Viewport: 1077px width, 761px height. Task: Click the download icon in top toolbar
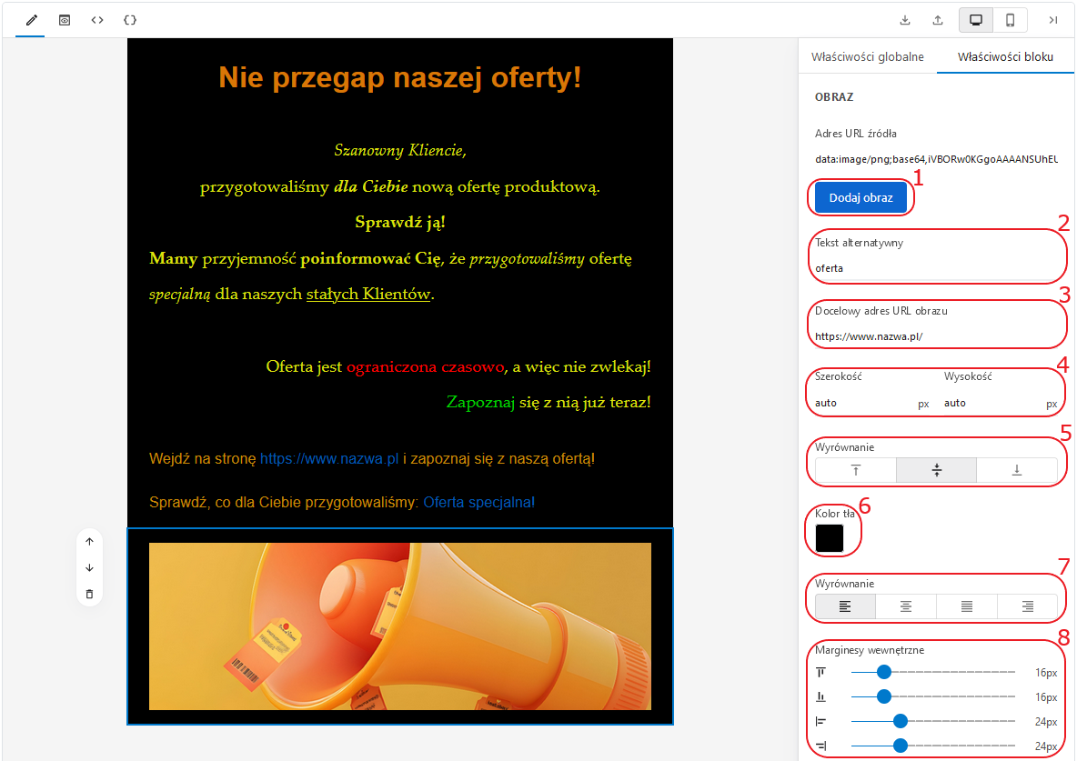tap(904, 20)
